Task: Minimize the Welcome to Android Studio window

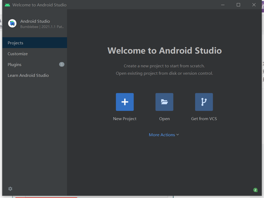Action: (223, 5)
